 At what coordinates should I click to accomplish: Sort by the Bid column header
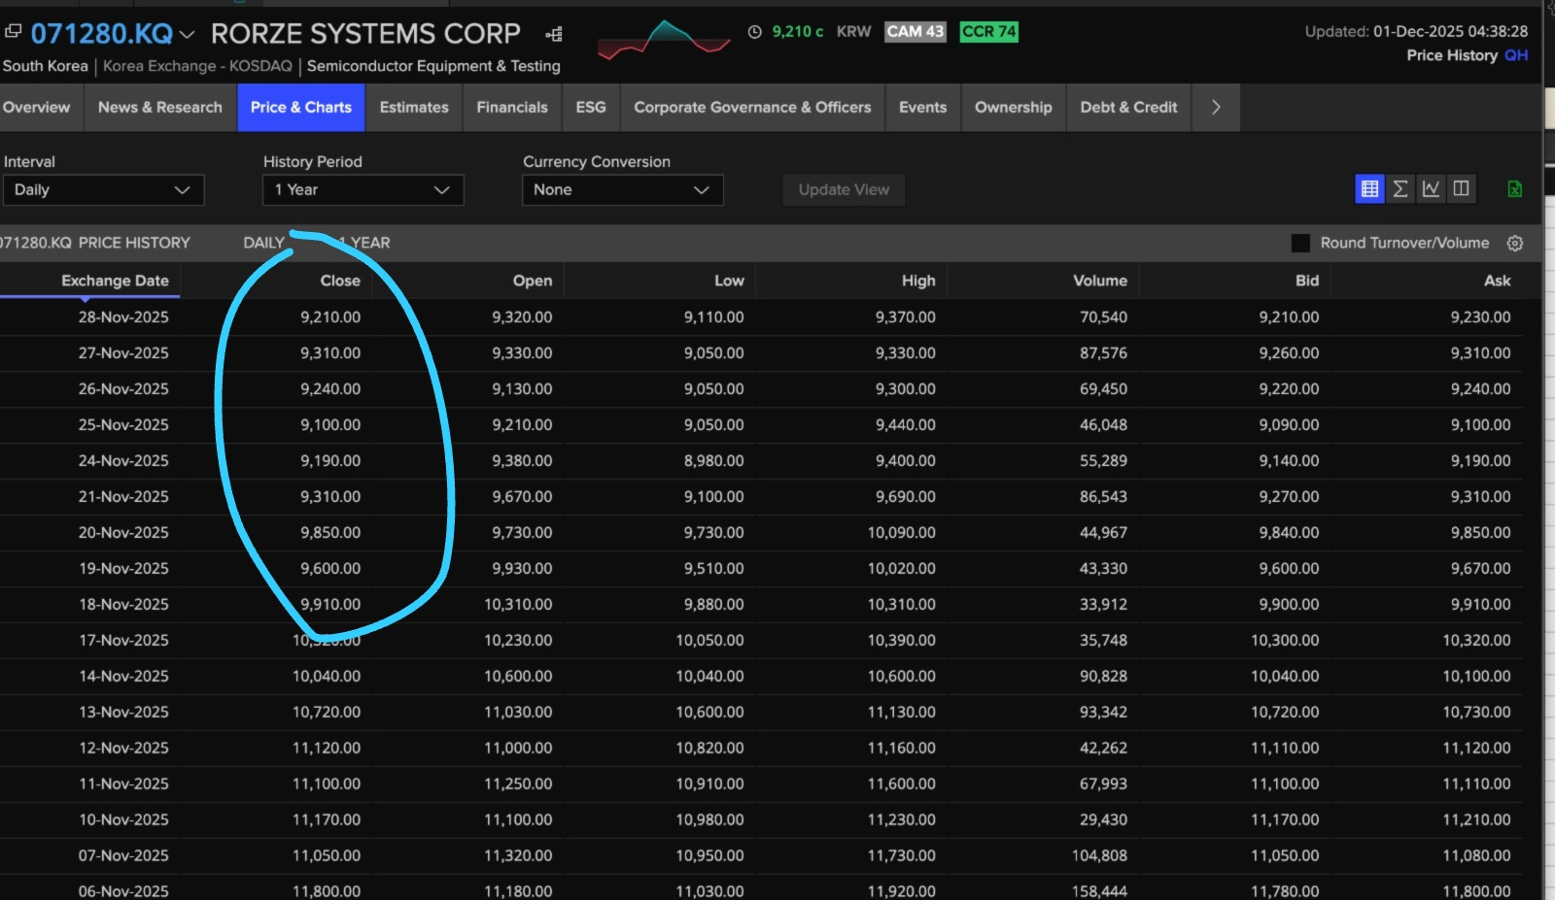1307,281
